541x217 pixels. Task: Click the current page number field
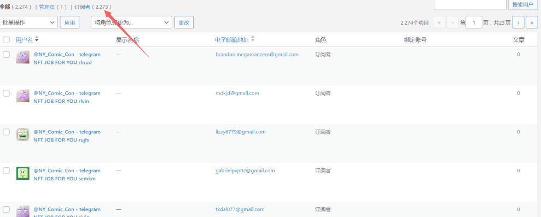[x=474, y=23]
